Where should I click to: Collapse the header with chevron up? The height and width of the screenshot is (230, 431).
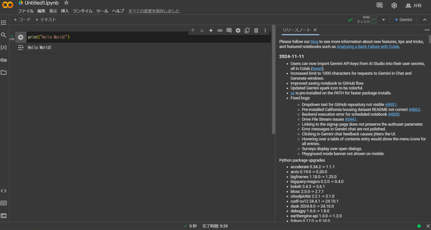[x=425, y=20]
